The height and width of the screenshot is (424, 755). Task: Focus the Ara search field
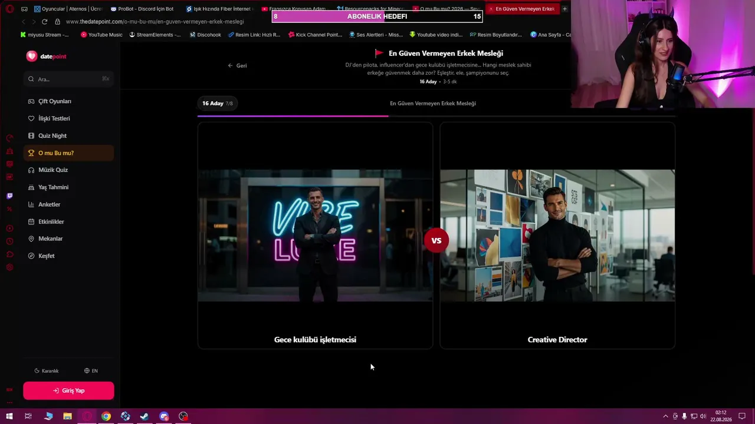coord(68,79)
